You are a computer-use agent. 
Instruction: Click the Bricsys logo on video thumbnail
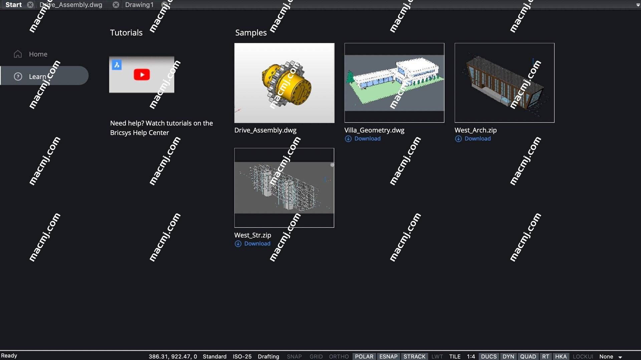[117, 65]
